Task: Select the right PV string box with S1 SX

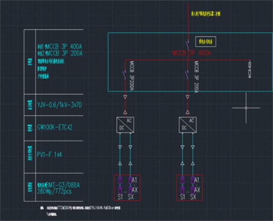Action: click(189, 187)
